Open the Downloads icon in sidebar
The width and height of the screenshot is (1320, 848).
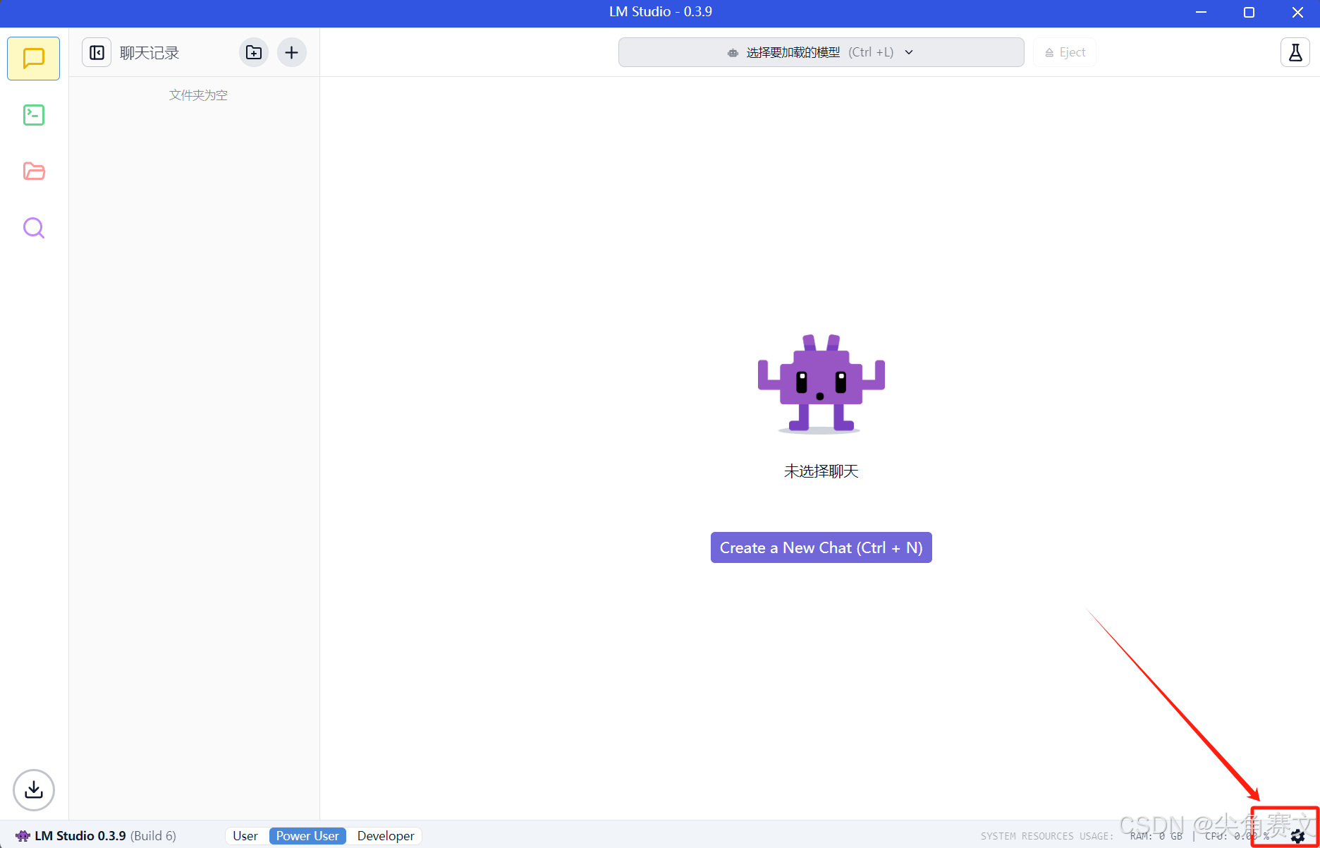coord(33,789)
